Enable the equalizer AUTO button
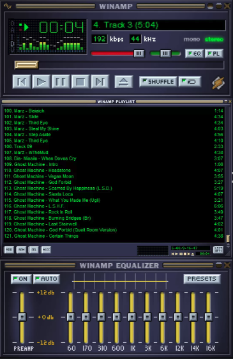The image size is (233, 359). pyautogui.click(x=47, y=279)
